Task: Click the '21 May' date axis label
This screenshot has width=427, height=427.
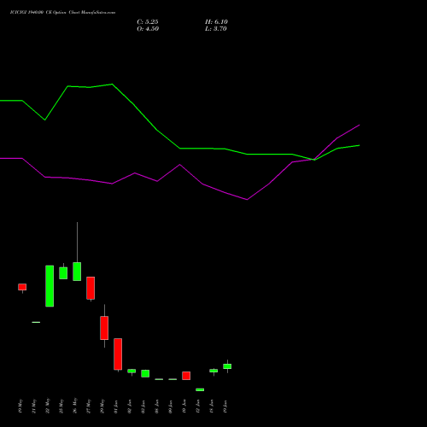Action: click(x=34, y=407)
